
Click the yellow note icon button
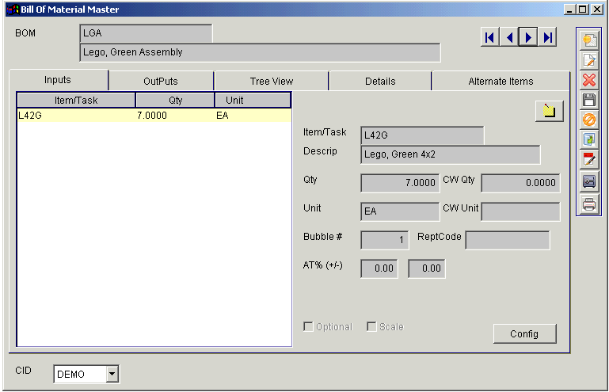(x=588, y=160)
